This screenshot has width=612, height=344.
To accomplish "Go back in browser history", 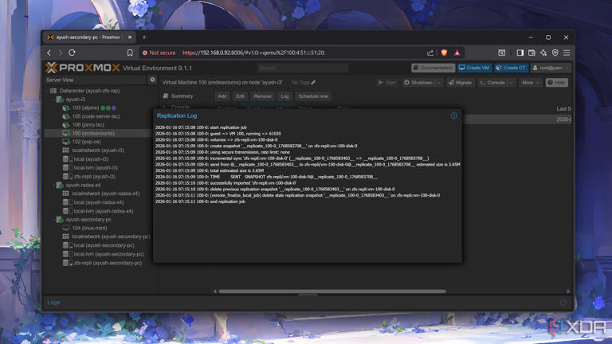I will [49, 53].
